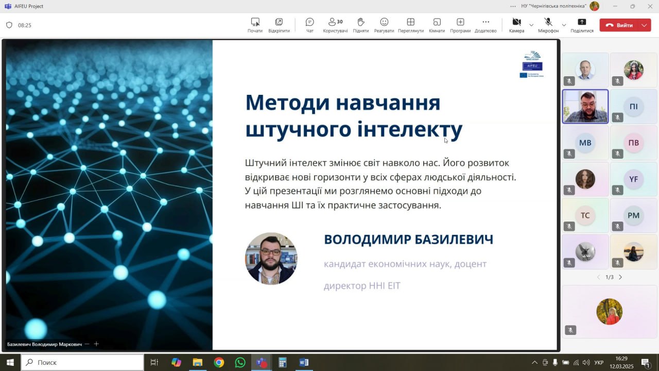The image size is (659, 371).
Task: Unmute using the Мікрофон toggle
Action: 548,25
